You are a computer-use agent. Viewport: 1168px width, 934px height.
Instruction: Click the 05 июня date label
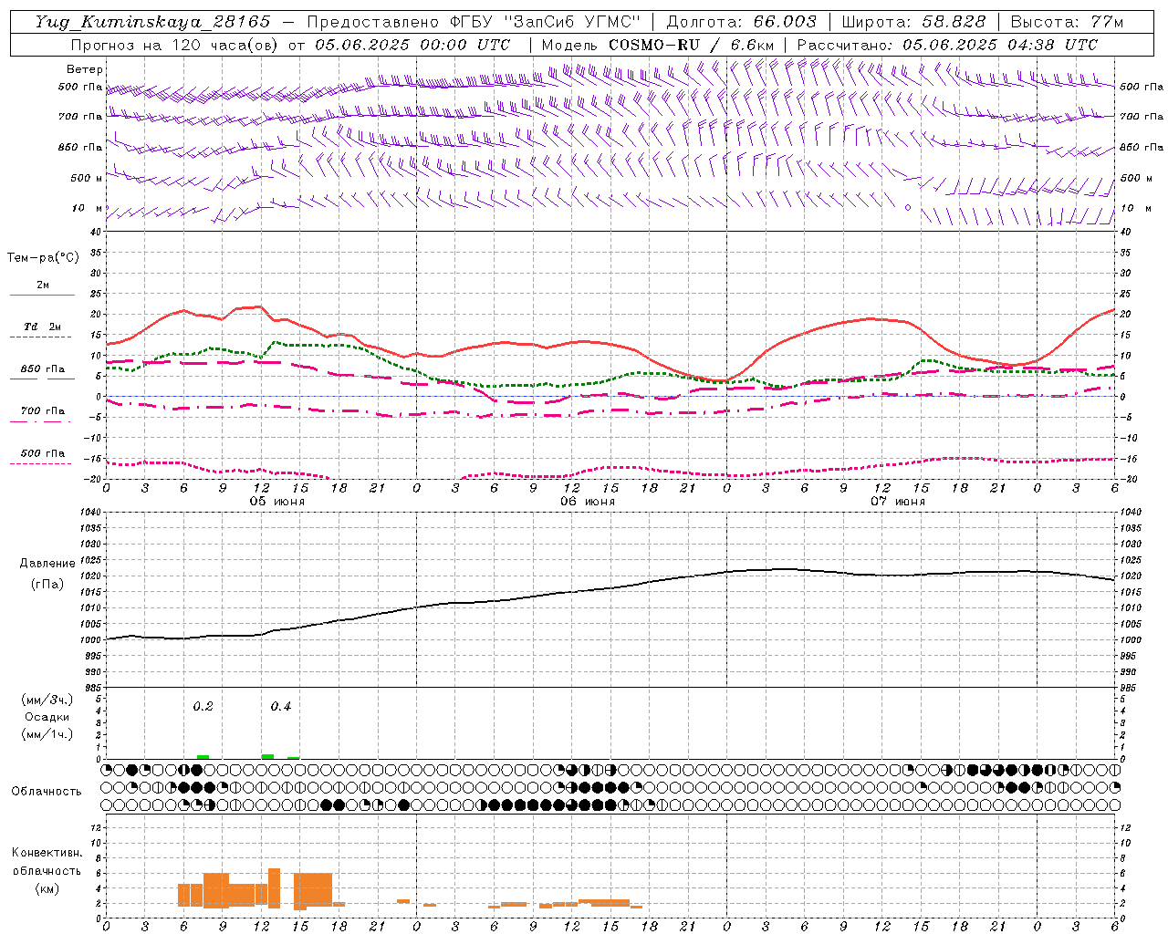(277, 502)
